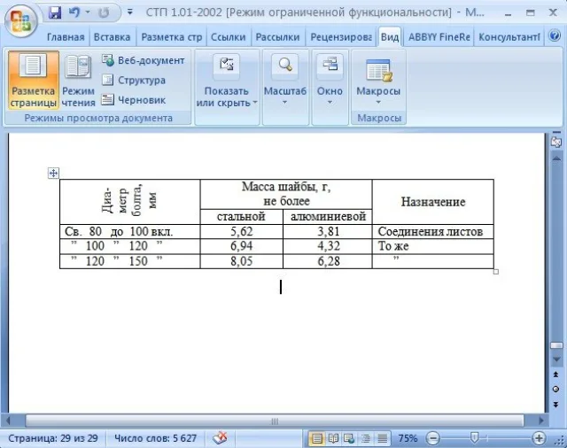Viewport: 567px width, 448px height.
Task: Click the 75% zoom level button
Action: pos(408,438)
